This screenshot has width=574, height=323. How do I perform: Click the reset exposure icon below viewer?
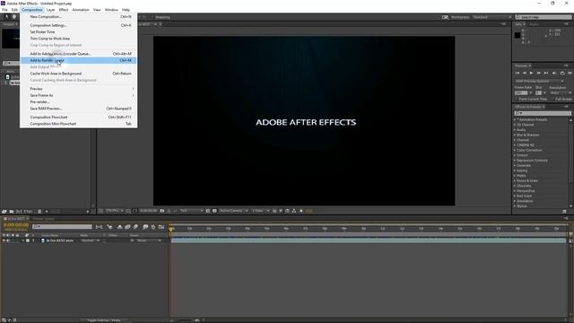pos(301,211)
